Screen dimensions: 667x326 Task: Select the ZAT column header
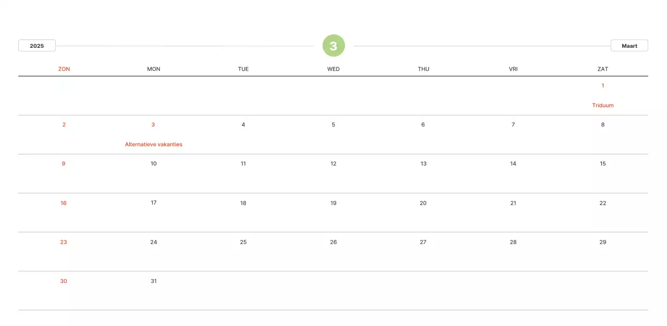603,69
